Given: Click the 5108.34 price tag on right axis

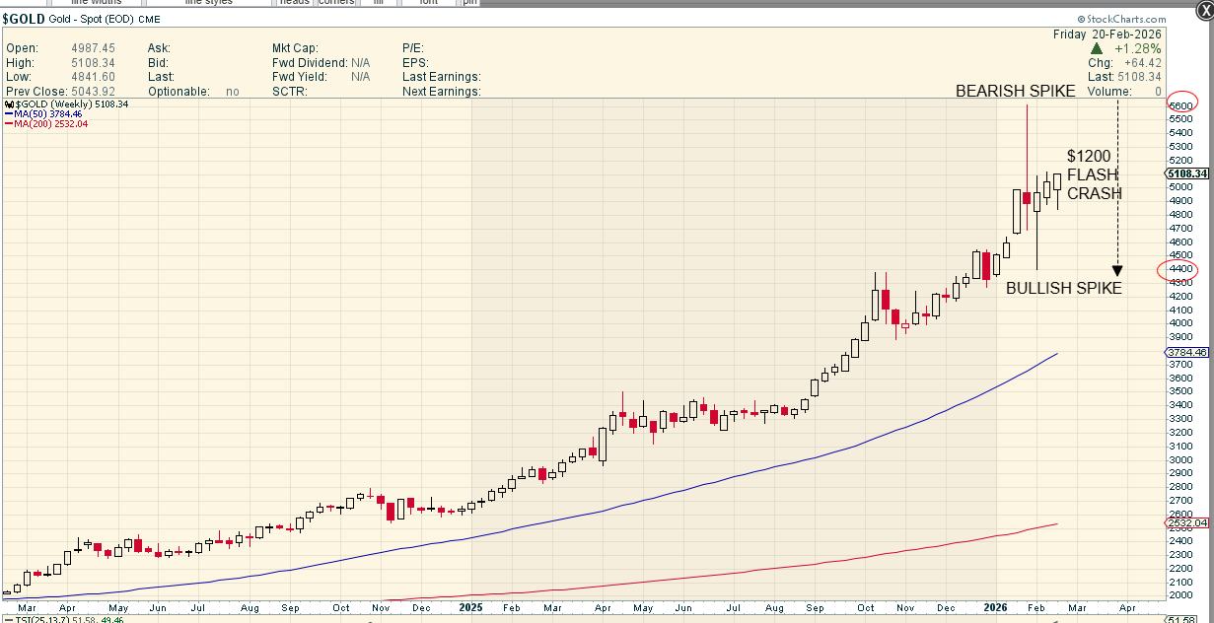Looking at the screenshot, I should (x=1189, y=173).
